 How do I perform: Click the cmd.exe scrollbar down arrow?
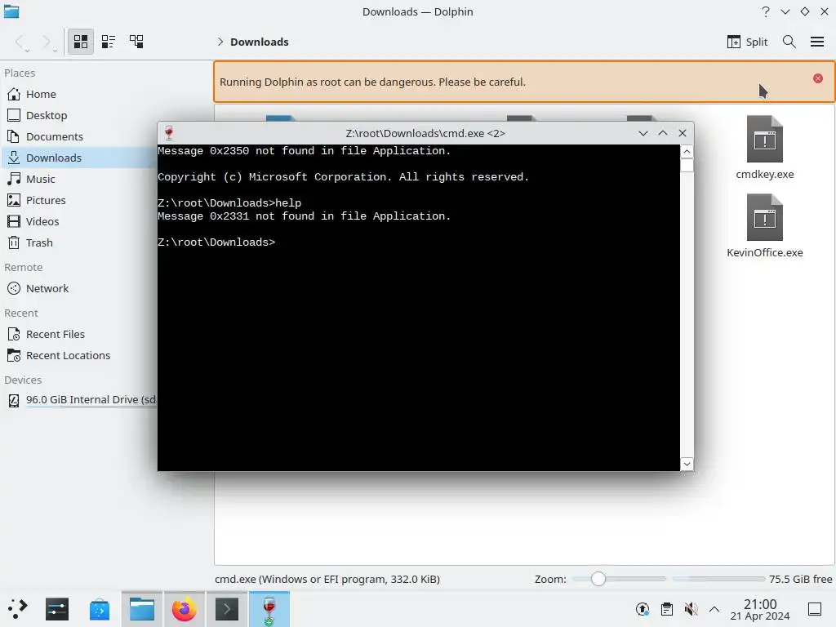(687, 464)
